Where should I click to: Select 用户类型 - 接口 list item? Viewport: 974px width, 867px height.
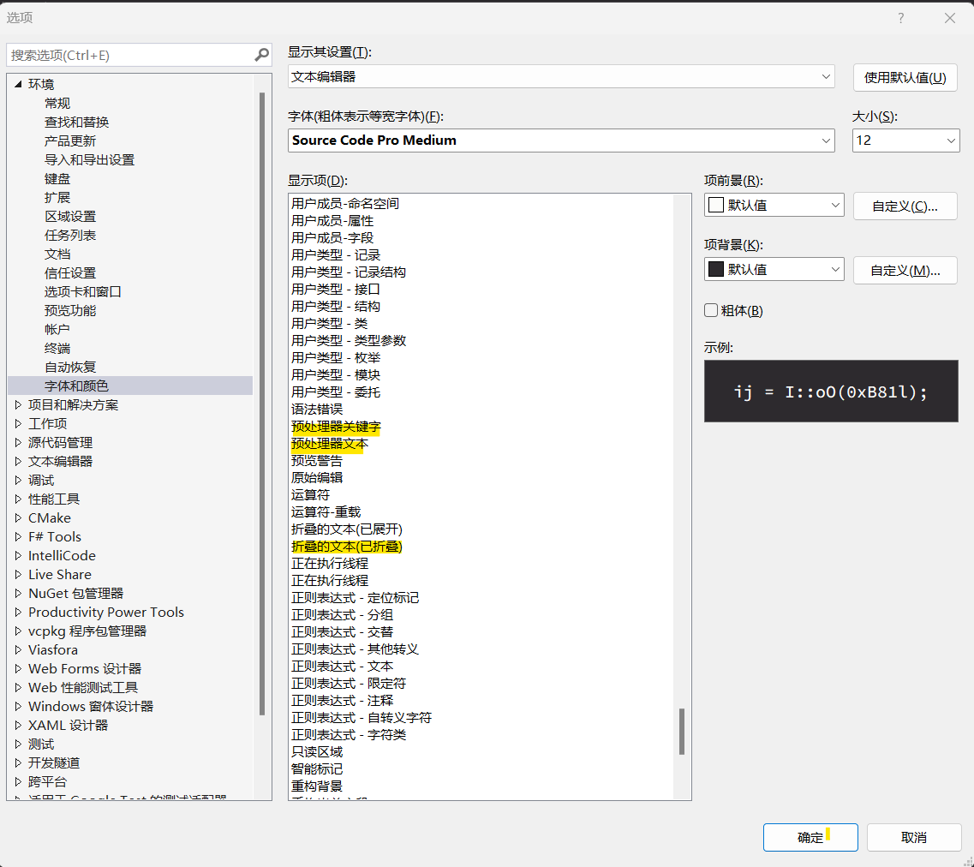[336, 290]
